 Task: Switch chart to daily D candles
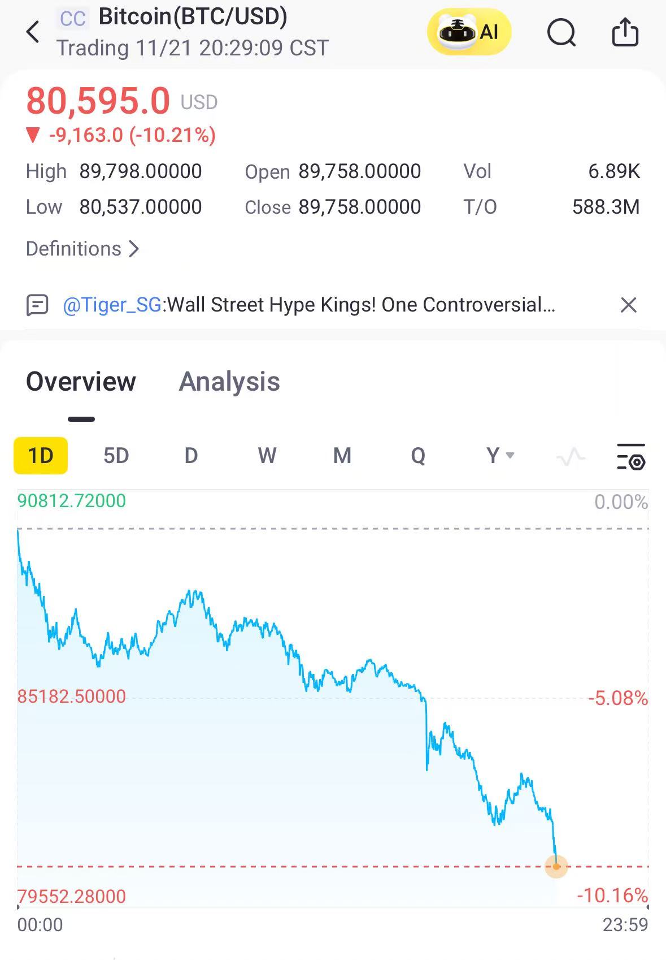coord(191,456)
